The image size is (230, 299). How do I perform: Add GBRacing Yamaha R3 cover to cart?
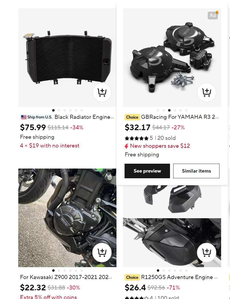(206, 92)
